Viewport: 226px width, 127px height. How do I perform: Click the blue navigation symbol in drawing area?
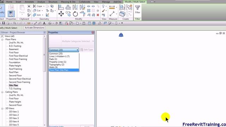(x=121, y=35)
